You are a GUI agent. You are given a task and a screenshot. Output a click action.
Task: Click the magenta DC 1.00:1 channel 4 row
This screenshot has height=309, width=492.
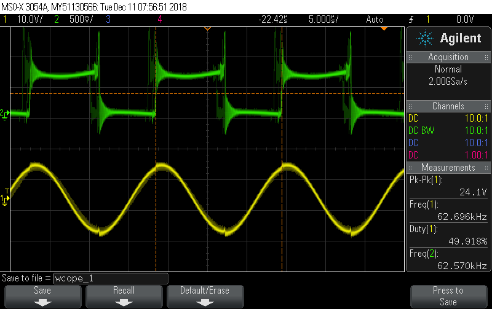coord(448,155)
